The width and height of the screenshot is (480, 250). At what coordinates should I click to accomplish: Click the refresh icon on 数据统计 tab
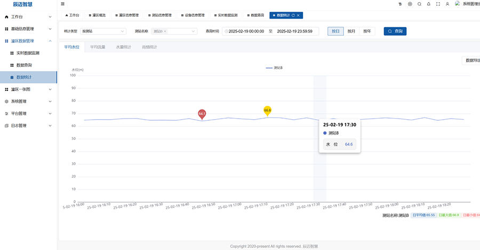click(292, 15)
